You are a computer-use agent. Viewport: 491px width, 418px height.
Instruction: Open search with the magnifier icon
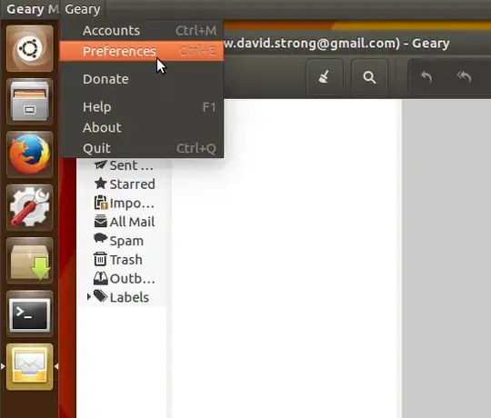pyautogui.click(x=369, y=76)
